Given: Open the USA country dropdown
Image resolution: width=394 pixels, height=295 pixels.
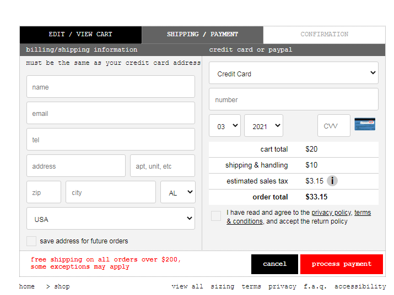Looking at the screenshot, I should pos(111,219).
